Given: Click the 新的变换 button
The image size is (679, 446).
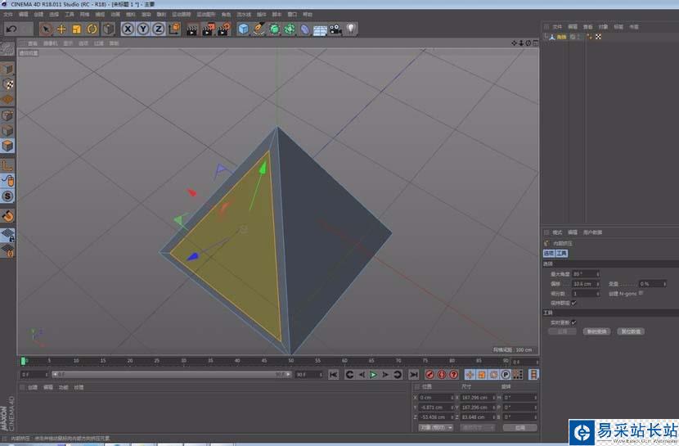Looking at the screenshot, I should [596, 331].
